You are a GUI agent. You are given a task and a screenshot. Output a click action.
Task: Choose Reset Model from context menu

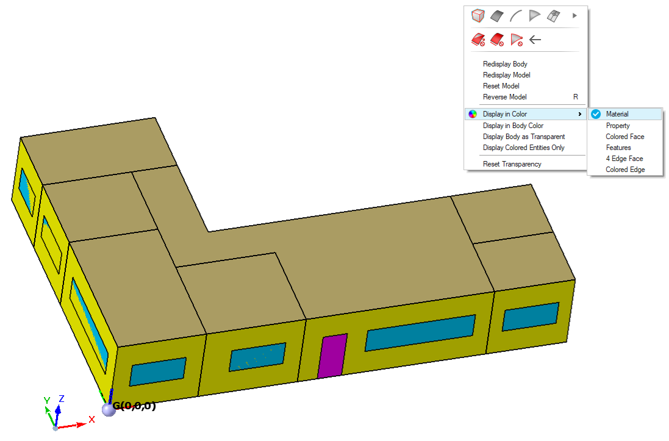click(x=501, y=86)
